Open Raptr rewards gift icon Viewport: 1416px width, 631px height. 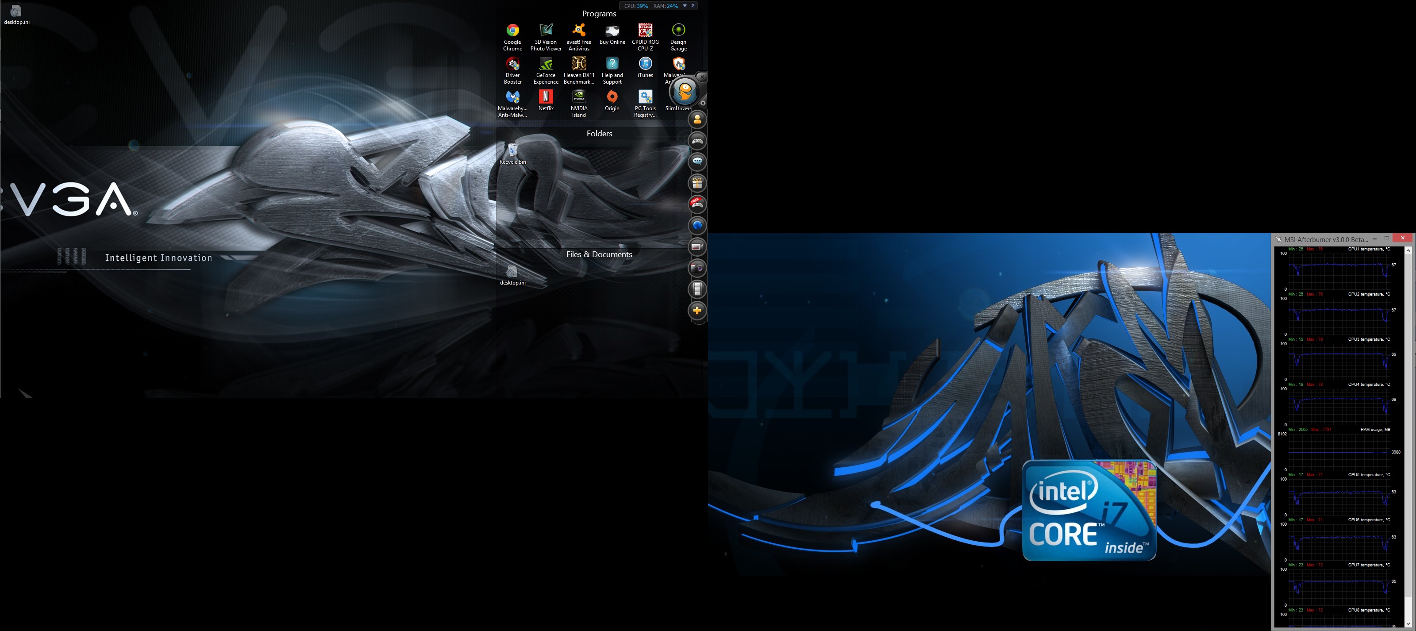point(697,183)
